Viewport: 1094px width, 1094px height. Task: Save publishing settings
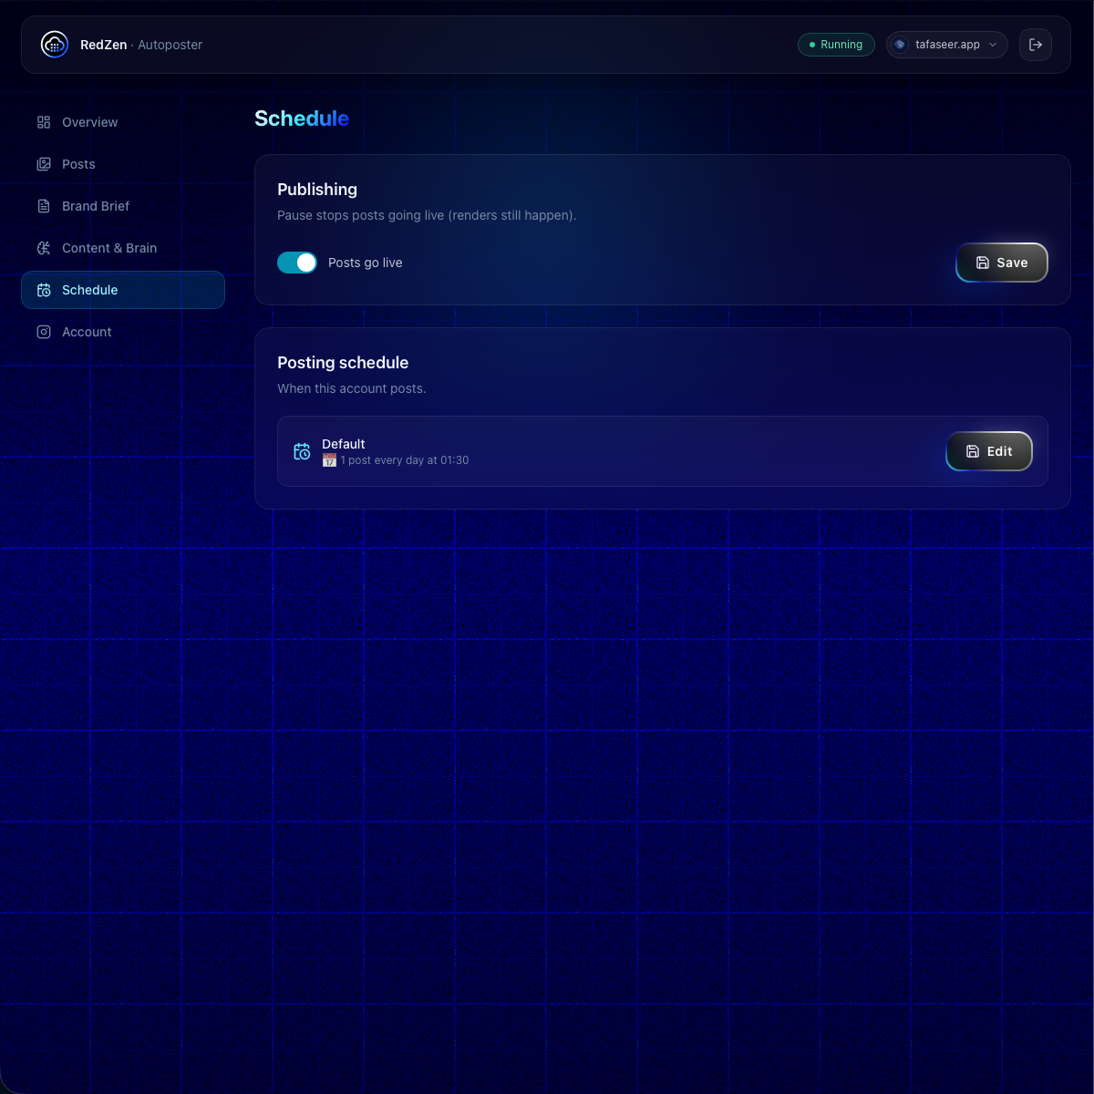tap(1002, 263)
